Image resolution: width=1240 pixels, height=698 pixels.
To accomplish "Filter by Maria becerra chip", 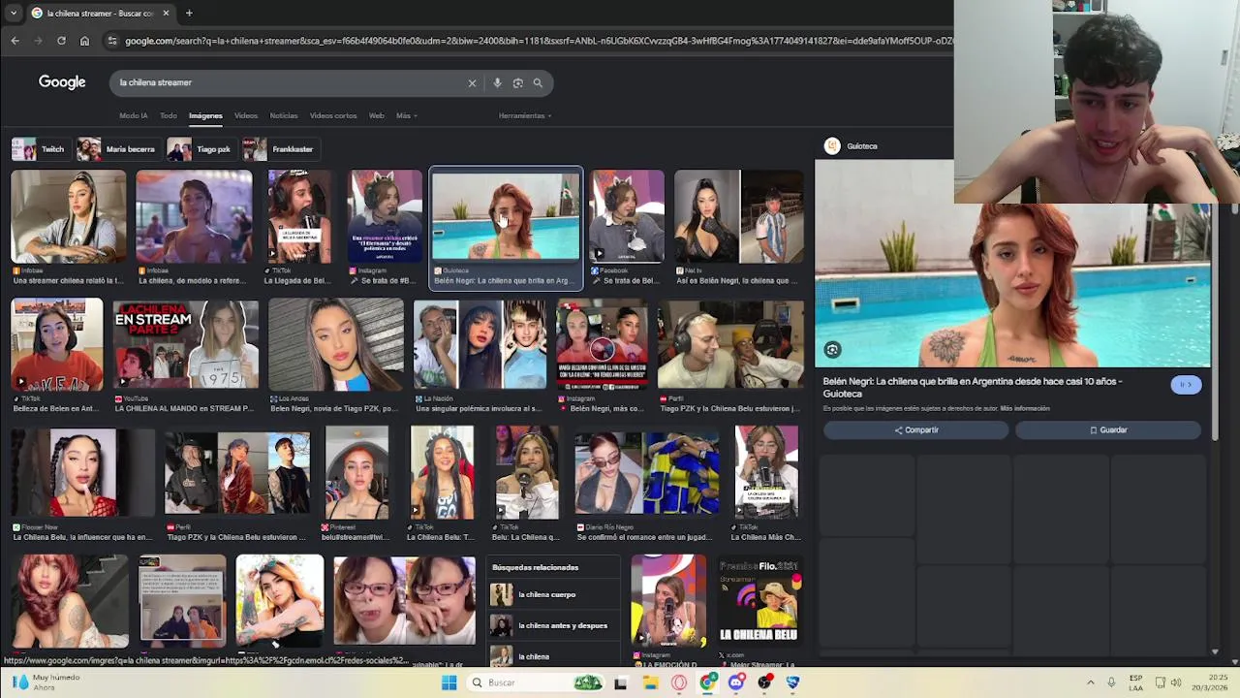I will (117, 149).
